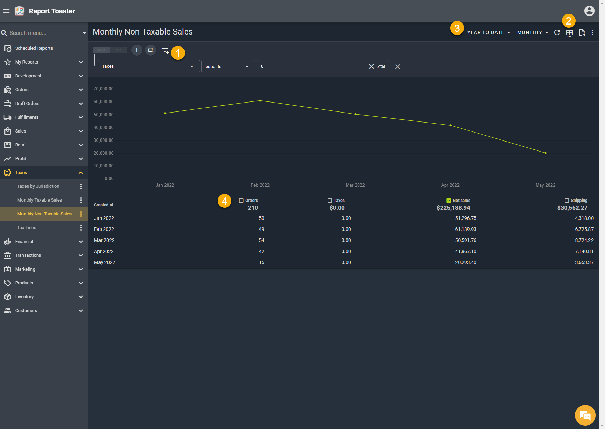The width and height of the screenshot is (605, 429).
Task: Open the 'equal to' operator dropdown
Action: point(228,66)
